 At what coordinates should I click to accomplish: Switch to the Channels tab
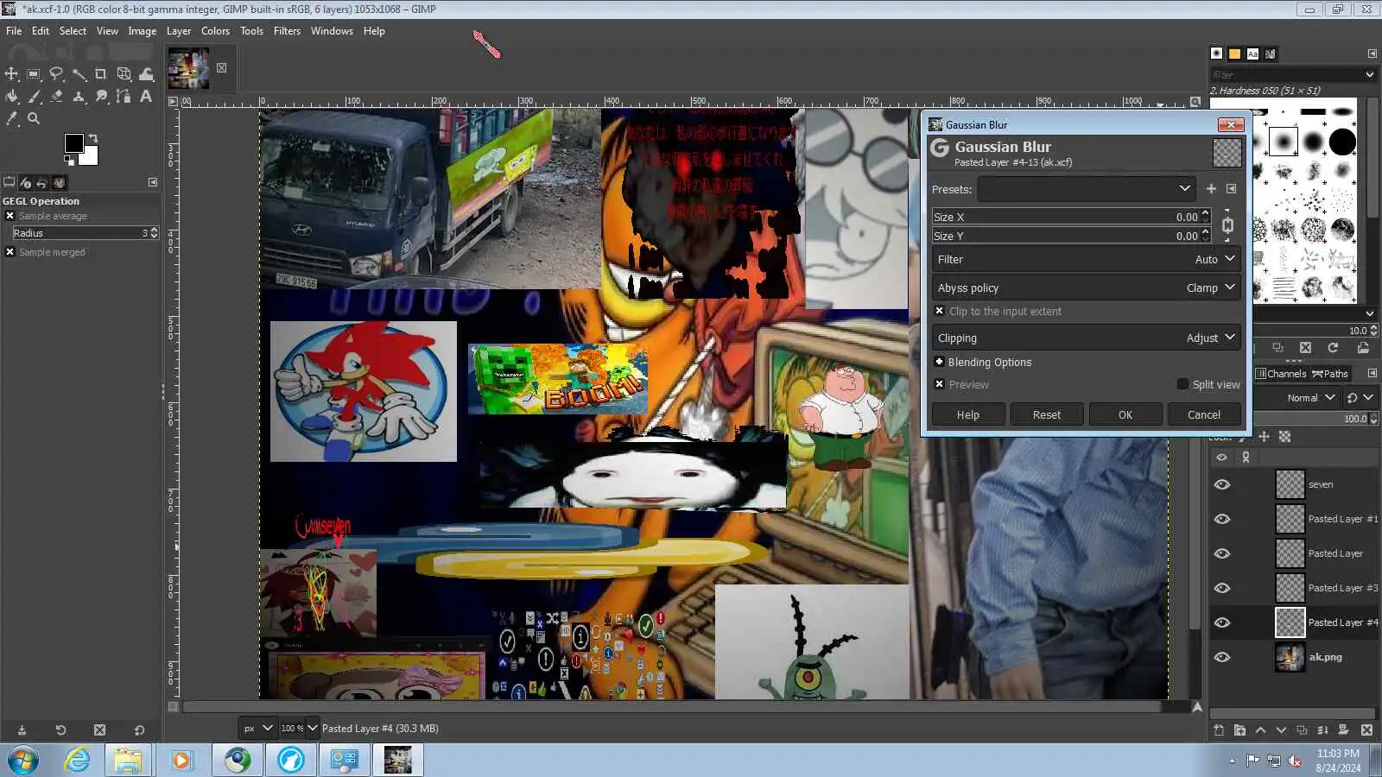1281,374
